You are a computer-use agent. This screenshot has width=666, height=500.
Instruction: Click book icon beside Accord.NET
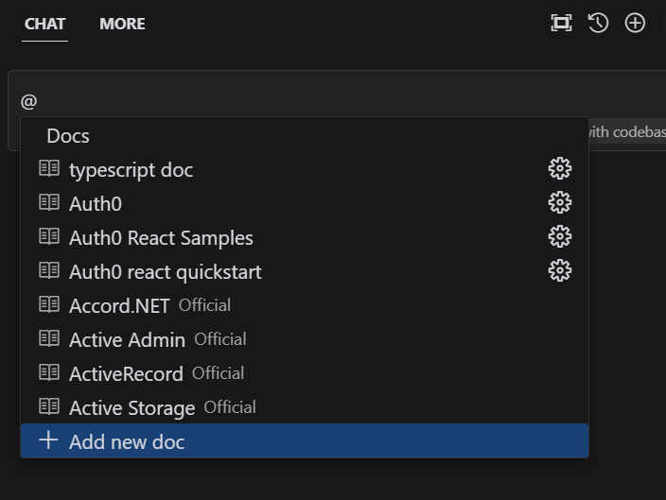tap(49, 304)
